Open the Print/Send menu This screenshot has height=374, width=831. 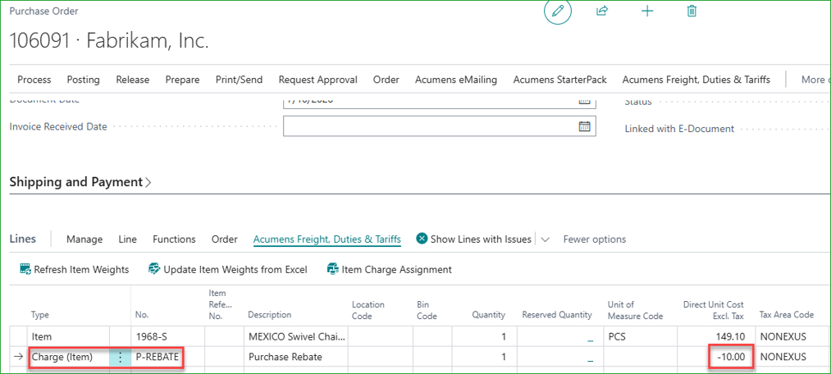tap(239, 80)
